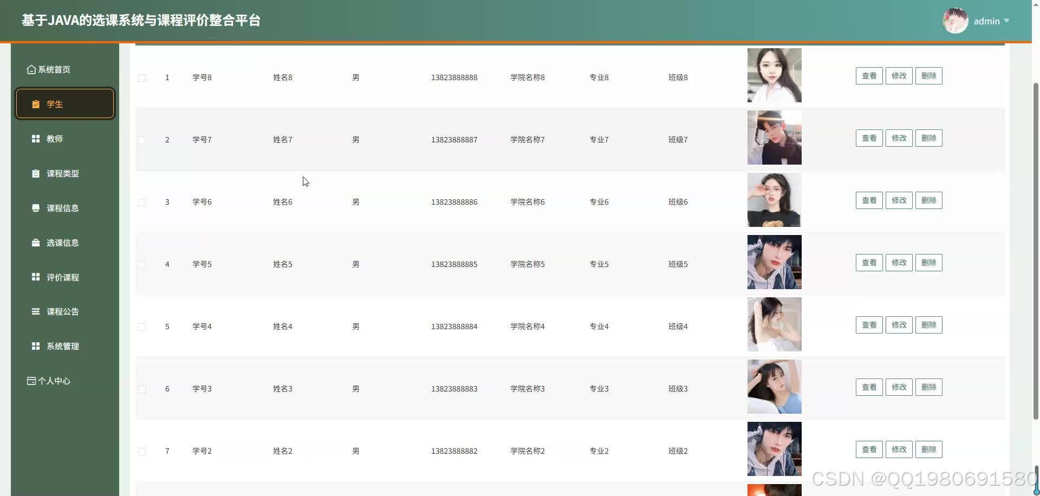
Task: Click the home icon beside 系统首页
Action: (x=31, y=69)
